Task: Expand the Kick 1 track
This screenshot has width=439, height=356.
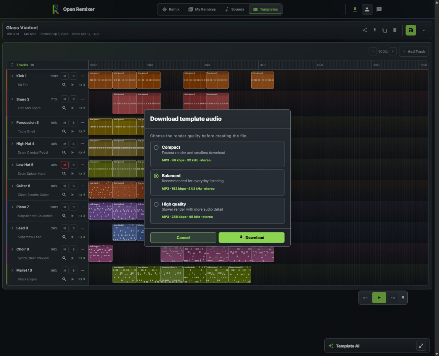Action: click(12, 76)
